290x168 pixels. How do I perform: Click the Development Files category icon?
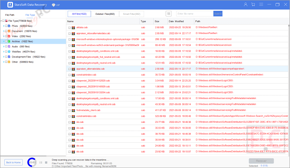click(x=9, y=57)
